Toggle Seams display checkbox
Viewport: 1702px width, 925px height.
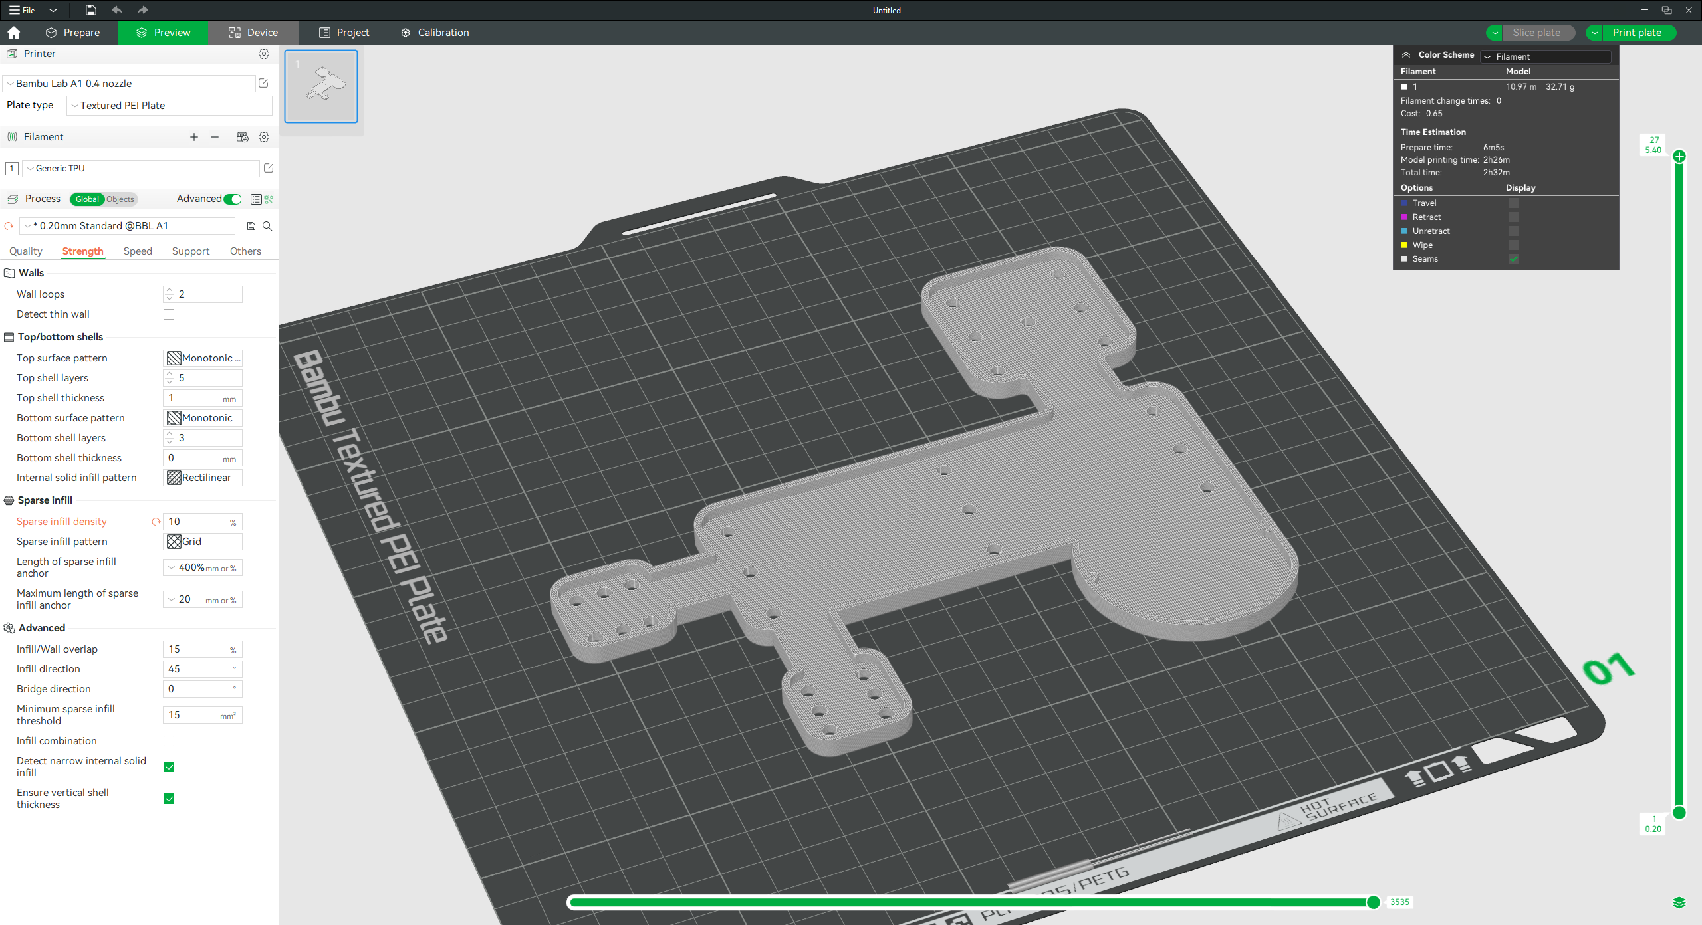pyautogui.click(x=1514, y=259)
